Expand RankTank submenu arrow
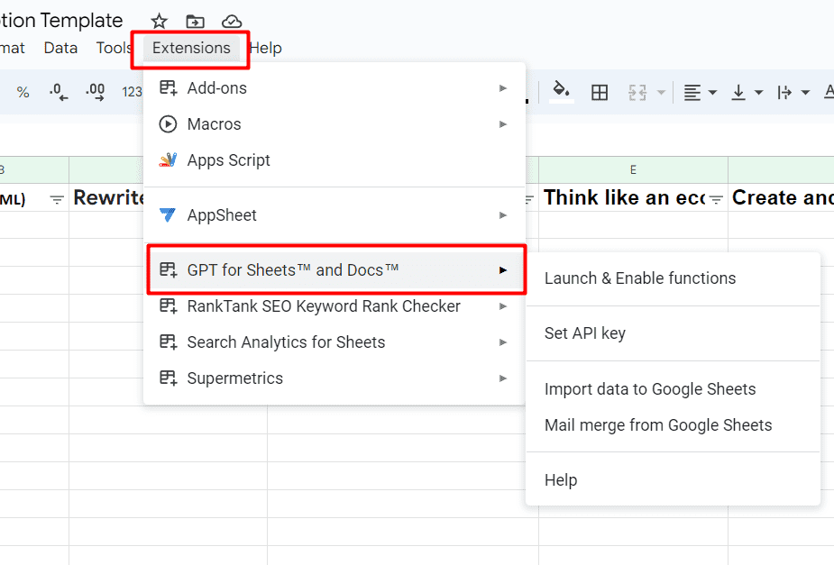The image size is (834, 565). [x=502, y=305]
